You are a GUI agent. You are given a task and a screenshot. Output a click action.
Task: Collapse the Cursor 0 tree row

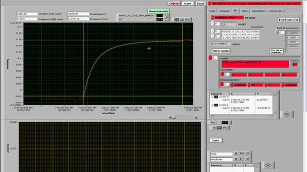point(212,97)
